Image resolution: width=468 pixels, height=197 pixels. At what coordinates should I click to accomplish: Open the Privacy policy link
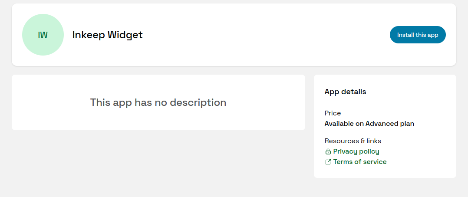pyautogui.click(x=356, y=151)
